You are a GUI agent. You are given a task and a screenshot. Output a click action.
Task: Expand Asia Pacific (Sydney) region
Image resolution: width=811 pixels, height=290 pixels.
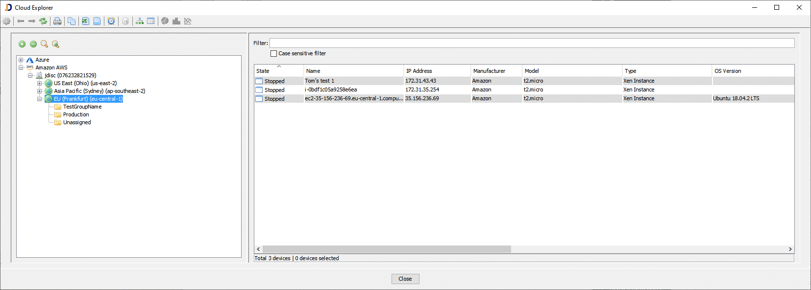(40, 91)
